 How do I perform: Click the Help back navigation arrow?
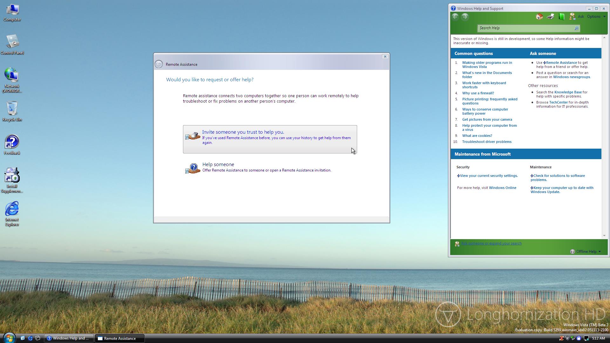coord(455,17)
